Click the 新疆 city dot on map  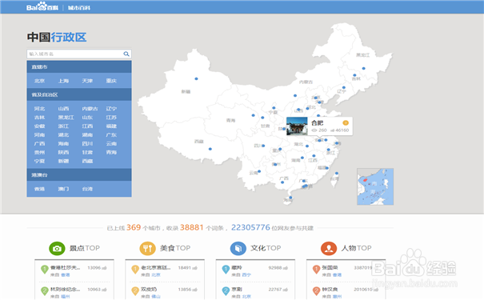click(x=196, y=78)
